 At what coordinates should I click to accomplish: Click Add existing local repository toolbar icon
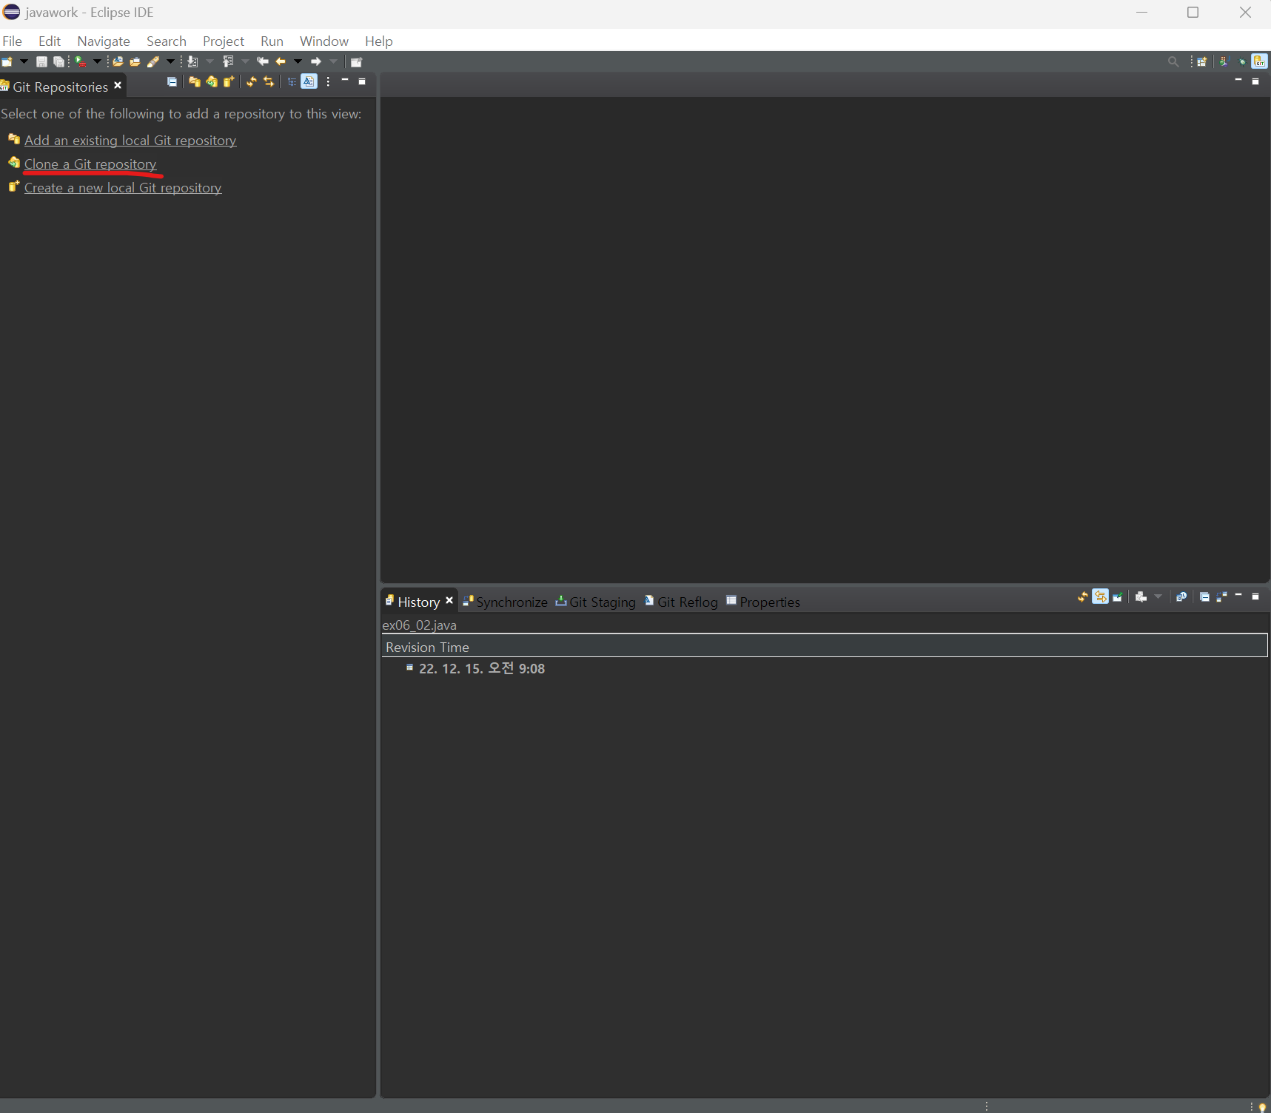(x=195, y=81)
